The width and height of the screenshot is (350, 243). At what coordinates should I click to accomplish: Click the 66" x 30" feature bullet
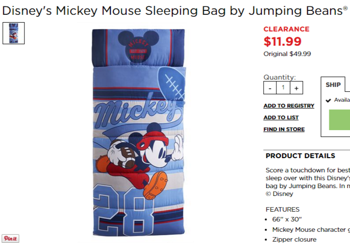click(287, 219)
